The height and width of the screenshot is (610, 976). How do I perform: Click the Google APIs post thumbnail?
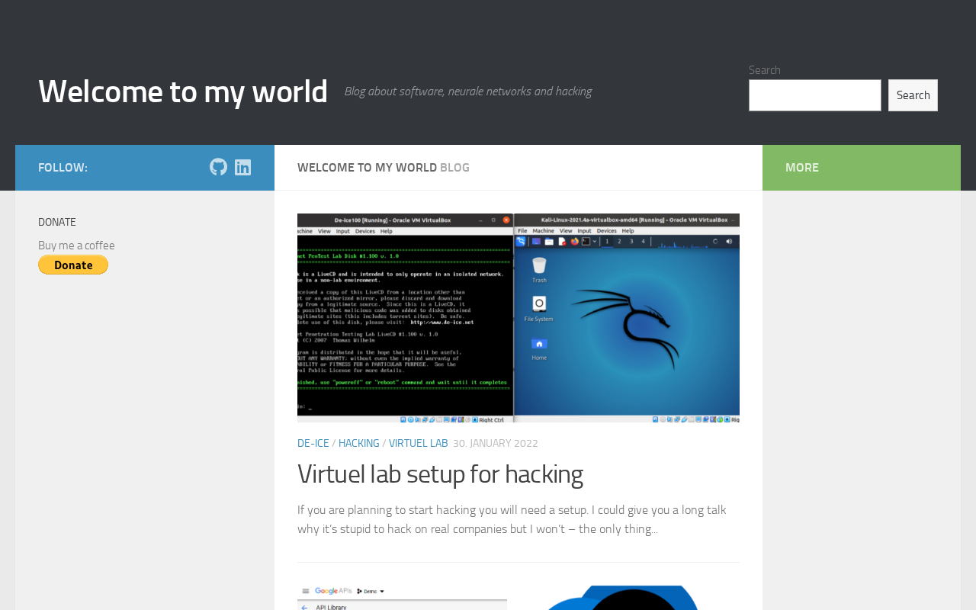(402, 598)
